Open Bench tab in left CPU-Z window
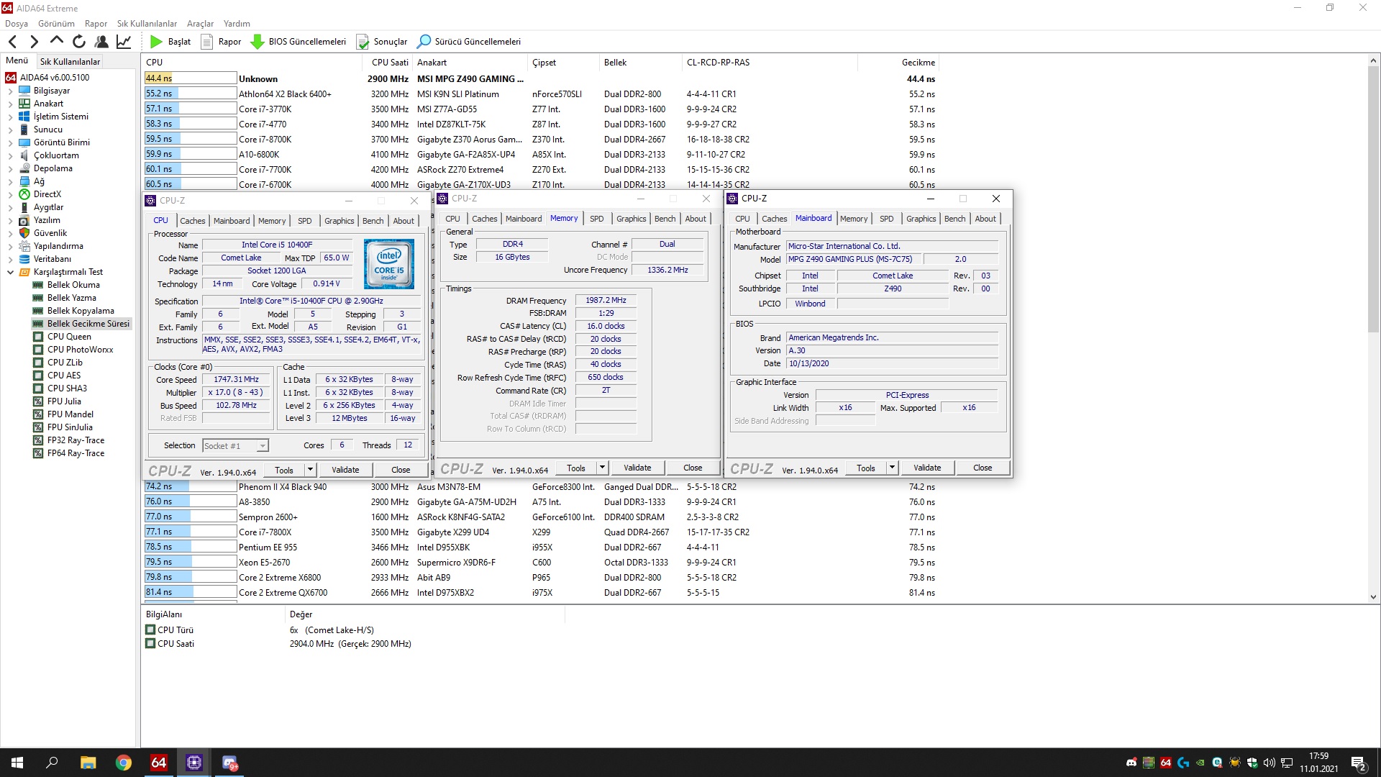 coord(373,221)
